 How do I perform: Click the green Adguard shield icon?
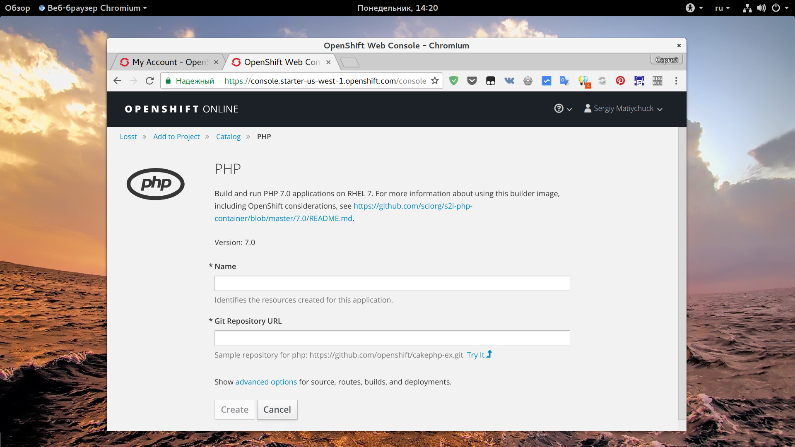tap(454, 81)
